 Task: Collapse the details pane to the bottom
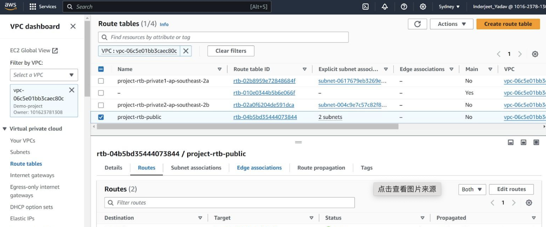pos(510,142)
